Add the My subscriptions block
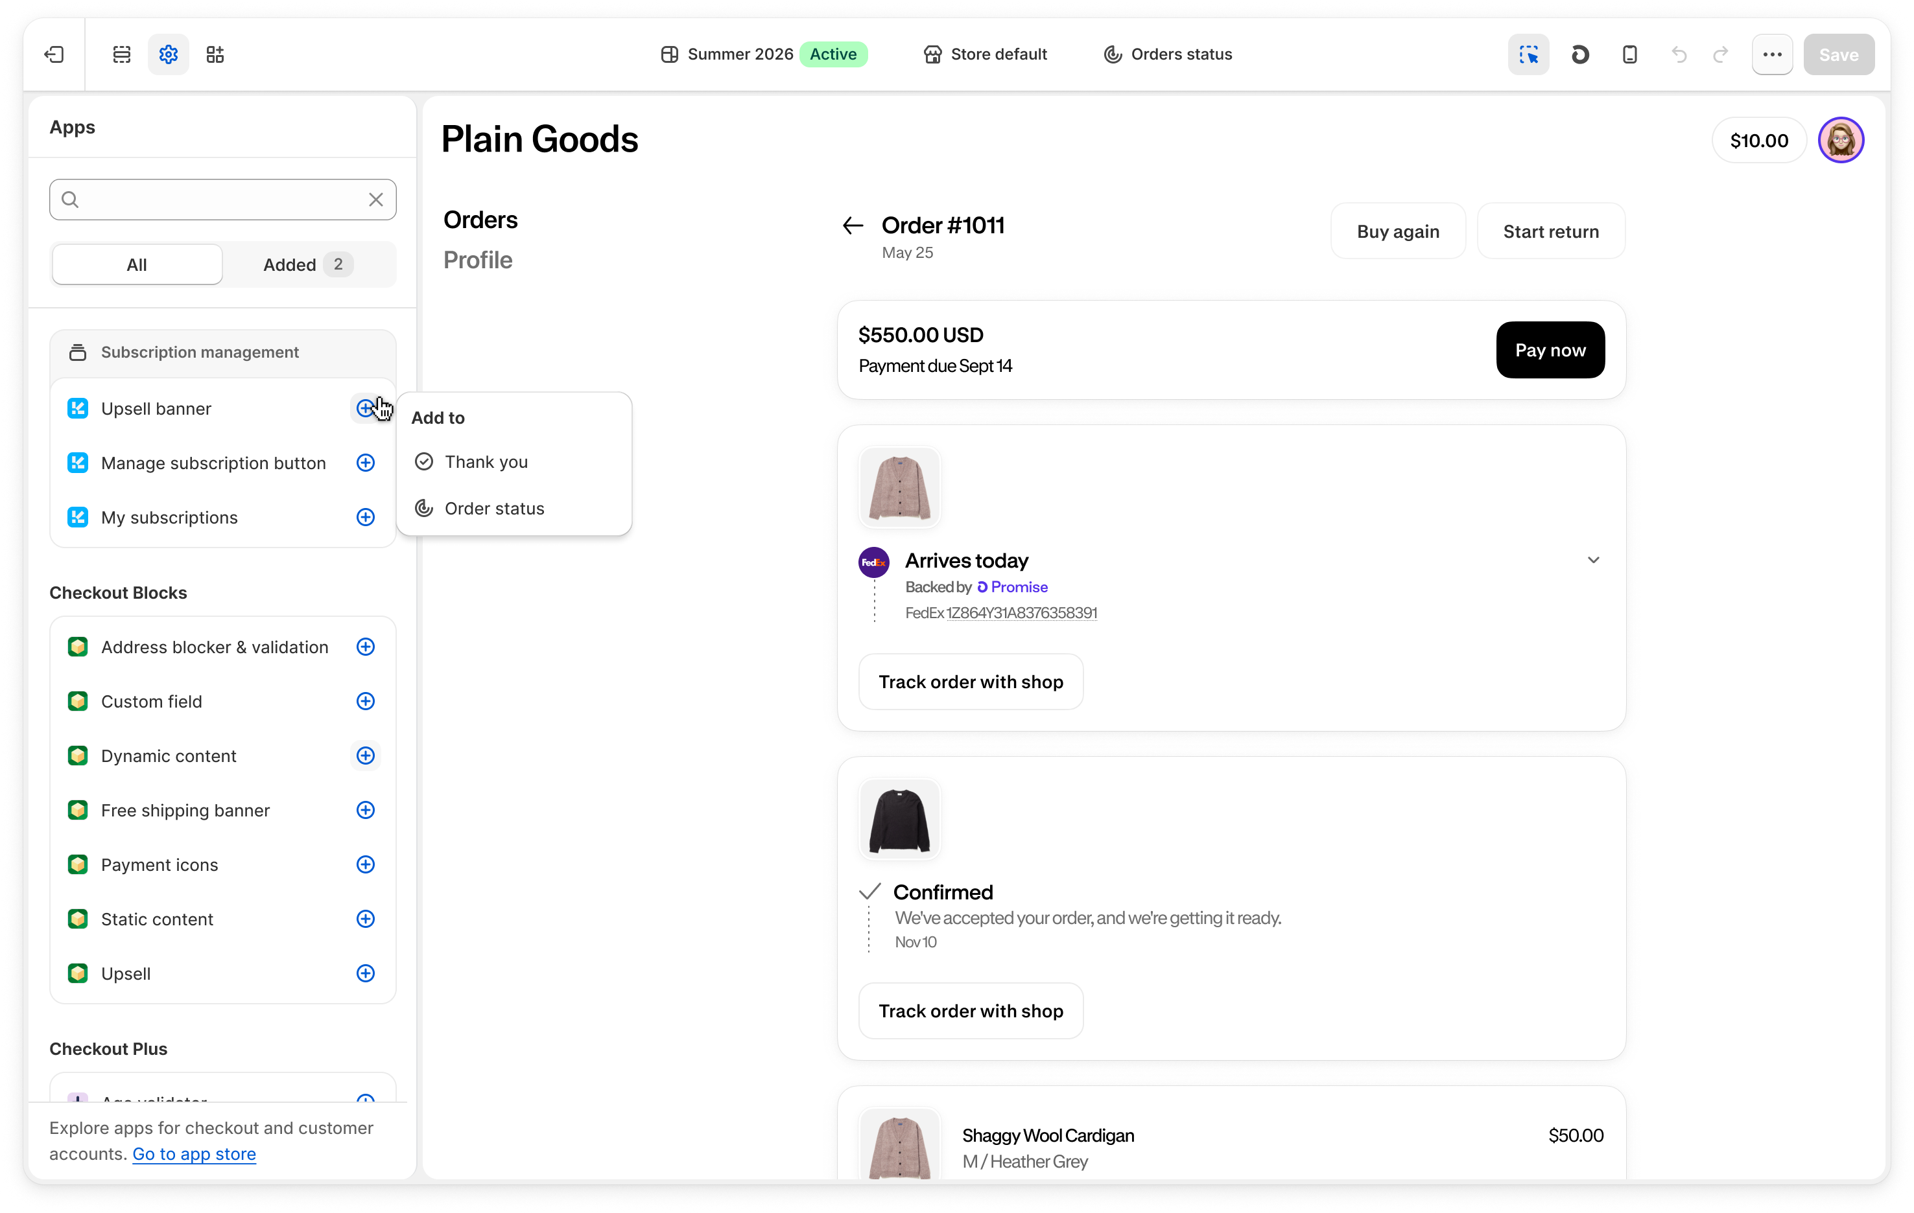 coord(366,517)
